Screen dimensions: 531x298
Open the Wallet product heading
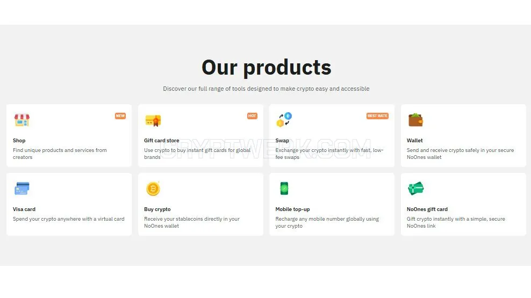tap(414, 140)
